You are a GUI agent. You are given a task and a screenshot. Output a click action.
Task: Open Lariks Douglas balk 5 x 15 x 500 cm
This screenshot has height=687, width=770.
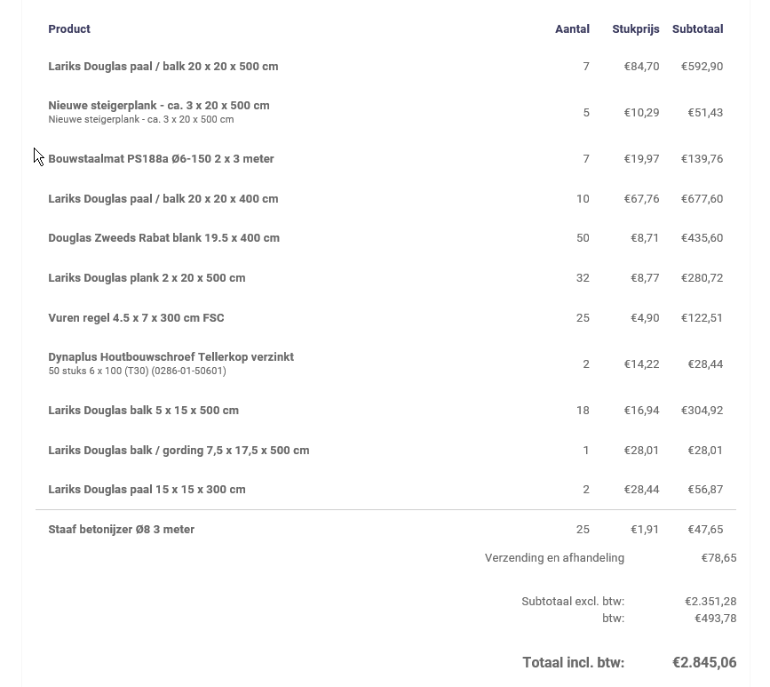tap(143, 411)
